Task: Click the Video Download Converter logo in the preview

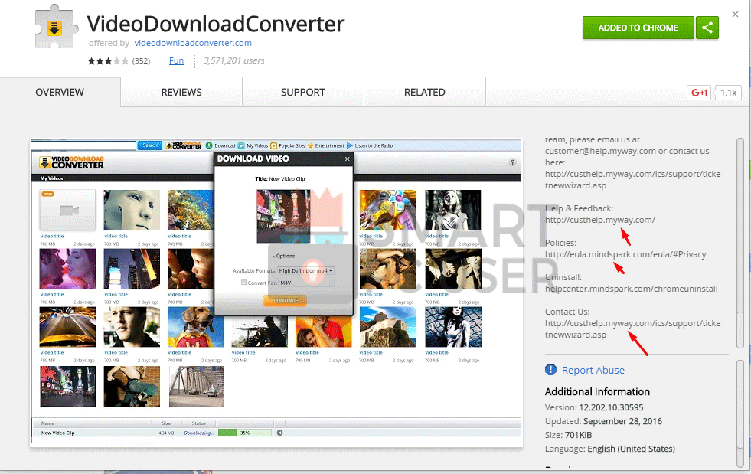Action: click(x=72, y=162)
